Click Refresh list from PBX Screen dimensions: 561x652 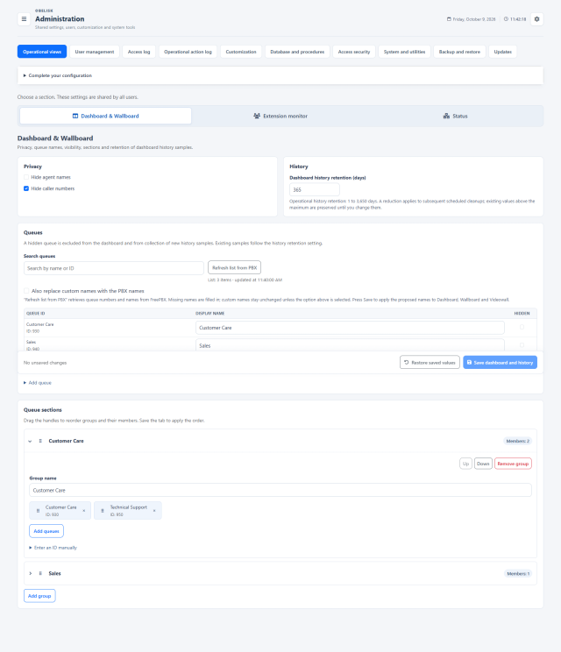235,268
